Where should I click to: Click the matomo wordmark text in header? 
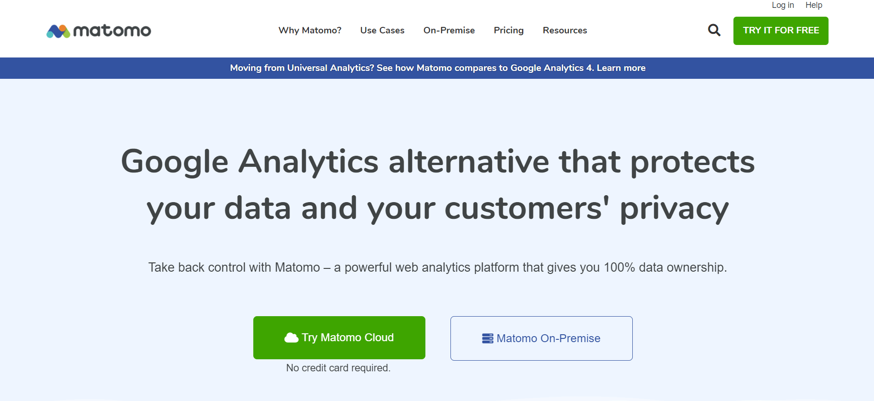click(x=112, y=31)
